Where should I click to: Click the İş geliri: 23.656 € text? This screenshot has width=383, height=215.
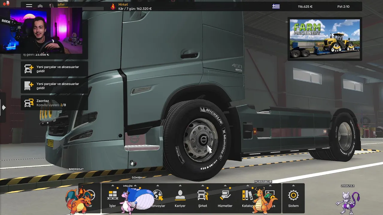pos(36,55)
